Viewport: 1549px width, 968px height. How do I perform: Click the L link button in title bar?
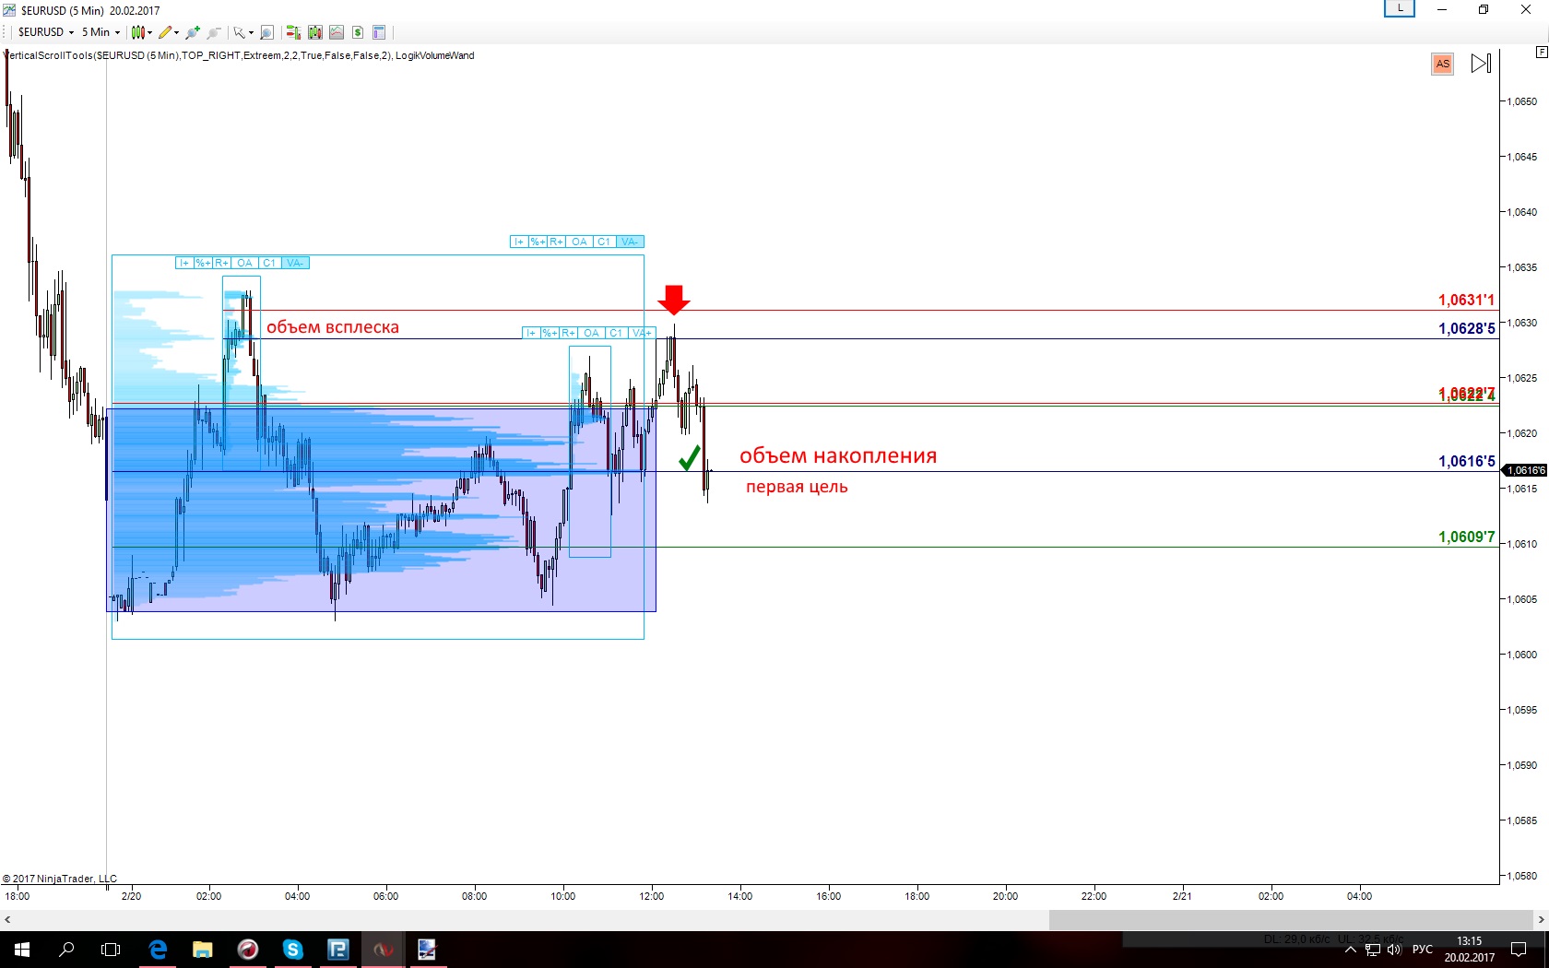click(x=1400, y=8)
